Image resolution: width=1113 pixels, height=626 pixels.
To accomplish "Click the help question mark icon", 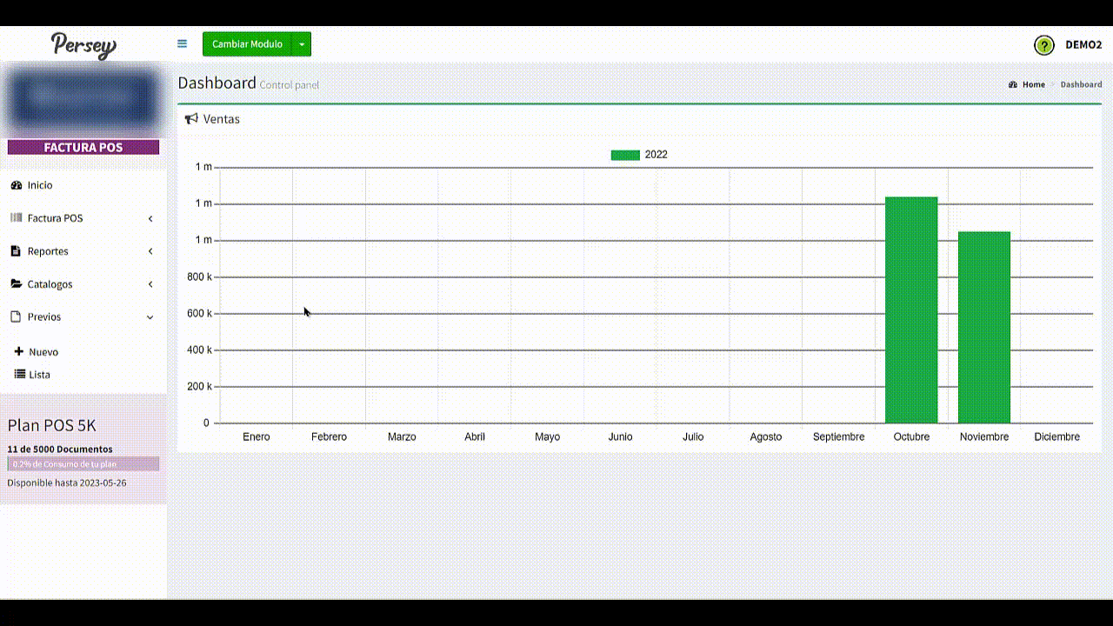I will 1043,45.
